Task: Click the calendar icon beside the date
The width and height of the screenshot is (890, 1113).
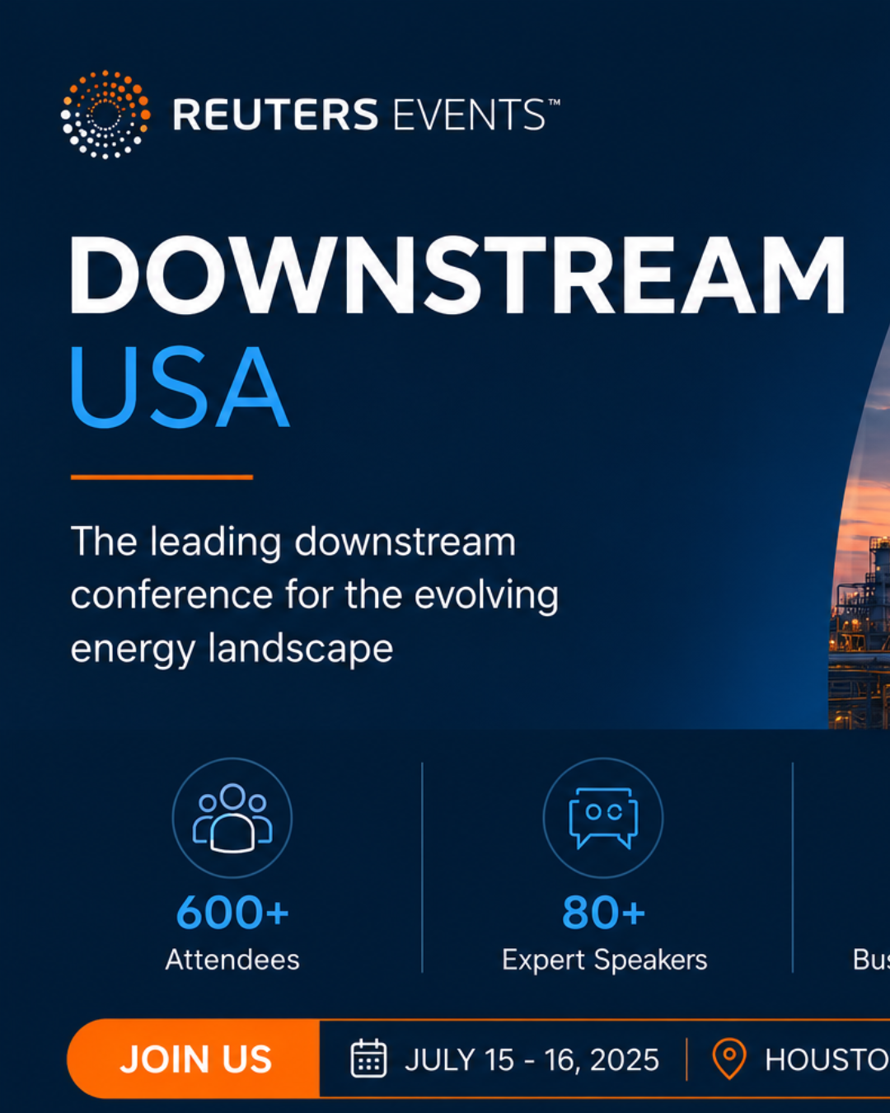Action: click(x=368, y=1059)
